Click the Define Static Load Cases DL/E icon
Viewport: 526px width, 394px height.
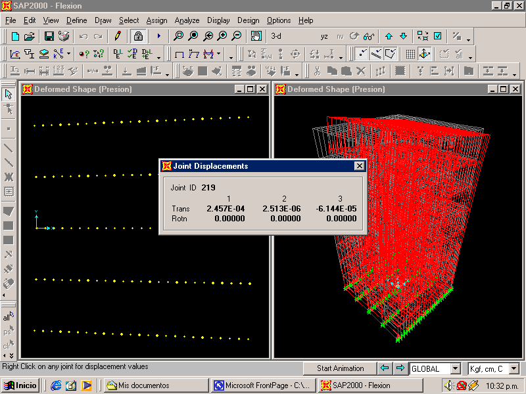point(118,54)
